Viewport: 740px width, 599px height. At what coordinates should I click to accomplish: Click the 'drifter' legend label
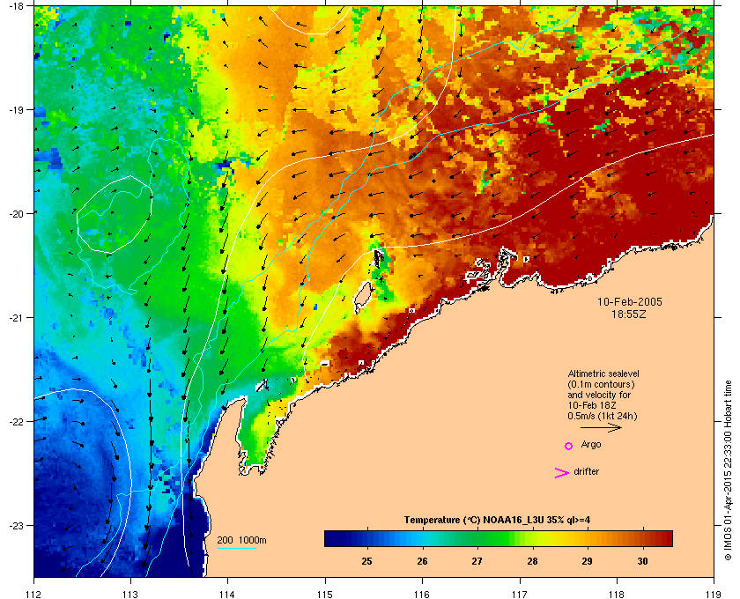586,471
